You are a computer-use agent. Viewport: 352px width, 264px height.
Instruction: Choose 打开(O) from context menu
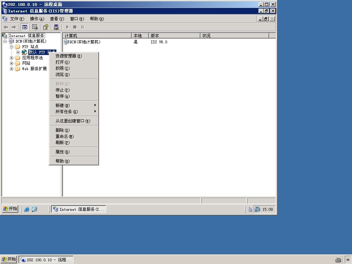[x=74, y=62]
